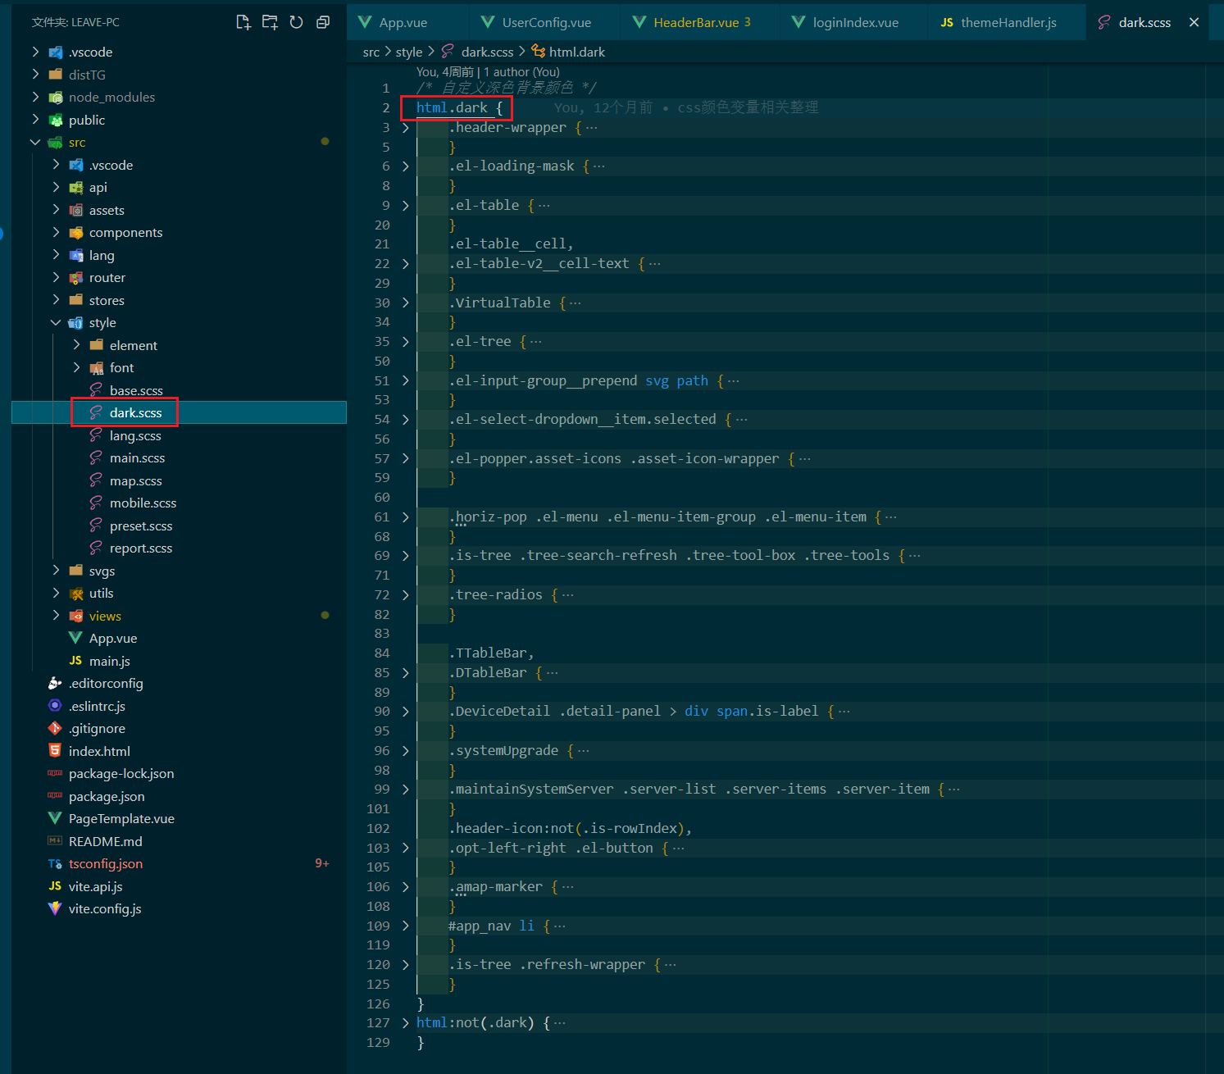Image resolution: width=1224 pixels, height=1074 pixels.
Task: Switch to the themeHandler.js tab
Action: coord(1008,22)
